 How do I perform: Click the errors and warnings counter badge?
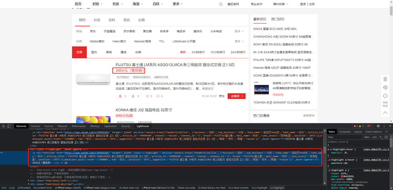[358, 126]
